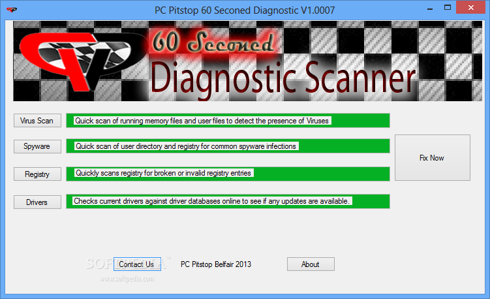Open the About dialog
This screenshot has height=299, width=490.
pyautogui.click(x=311, y=264)
